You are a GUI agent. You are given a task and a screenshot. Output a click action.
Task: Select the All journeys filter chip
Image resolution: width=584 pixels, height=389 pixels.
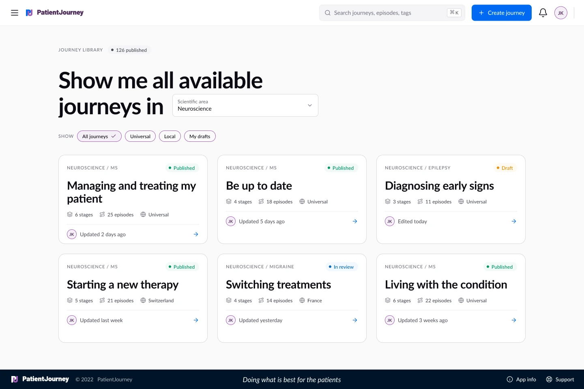tap(99, 136)
